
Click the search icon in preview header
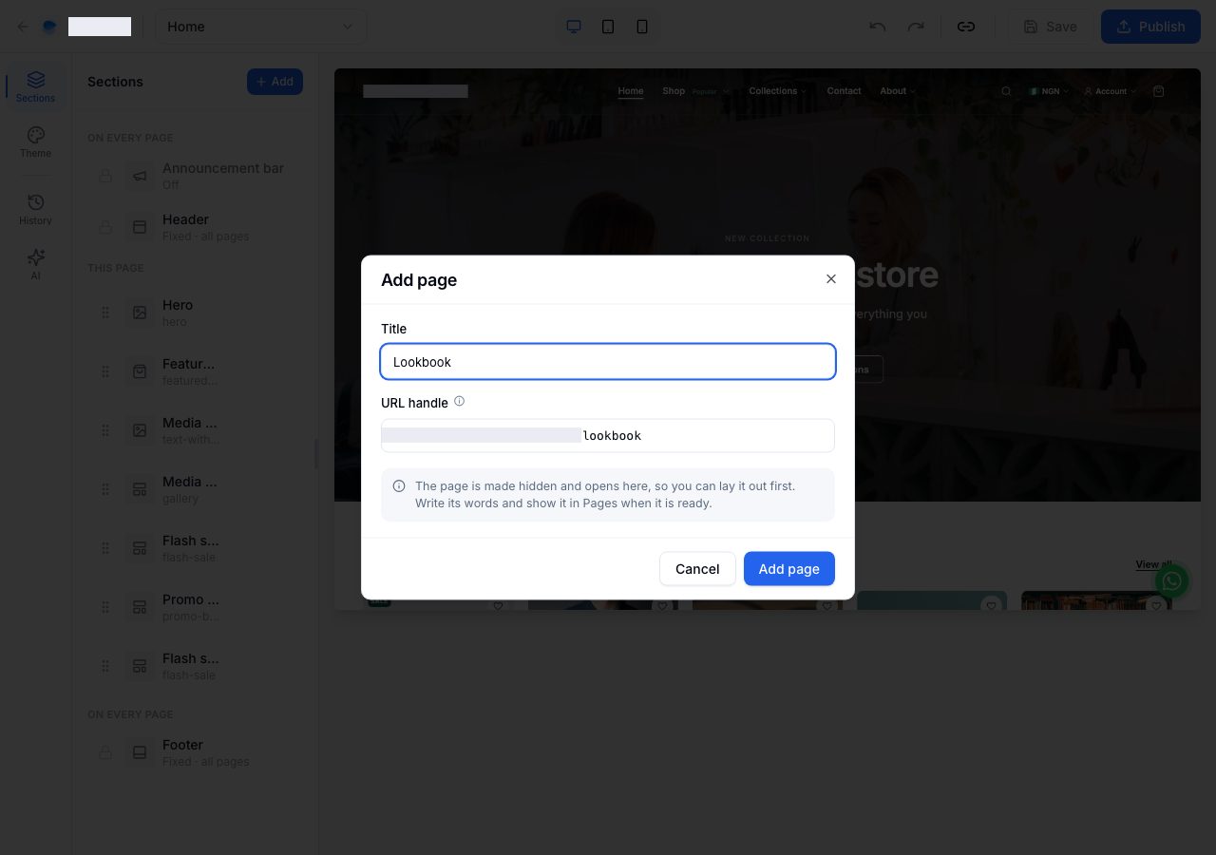1007,91
